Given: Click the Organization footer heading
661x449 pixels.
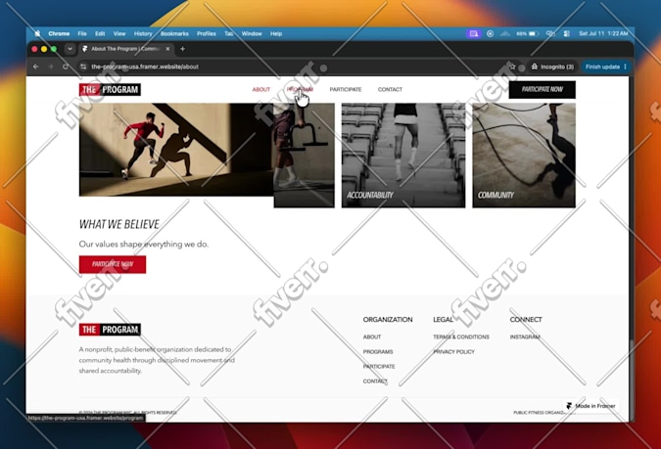Looking at the screenshot, I should (388, 319).
